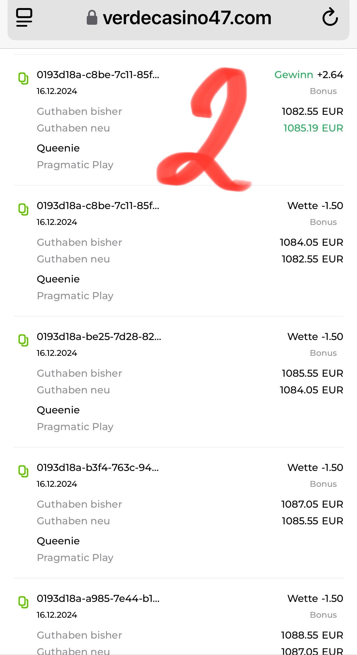Tap the padlock security icon
The image size is (357, 655).
tap(92, 18)
